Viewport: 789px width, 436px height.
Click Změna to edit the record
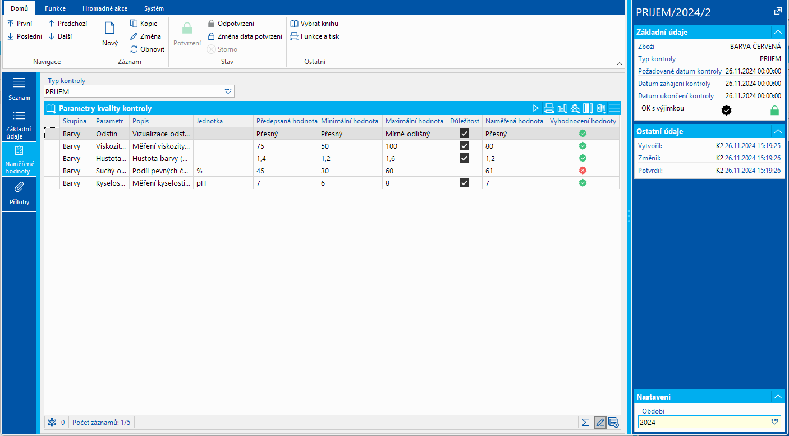[x=145, y=36]
